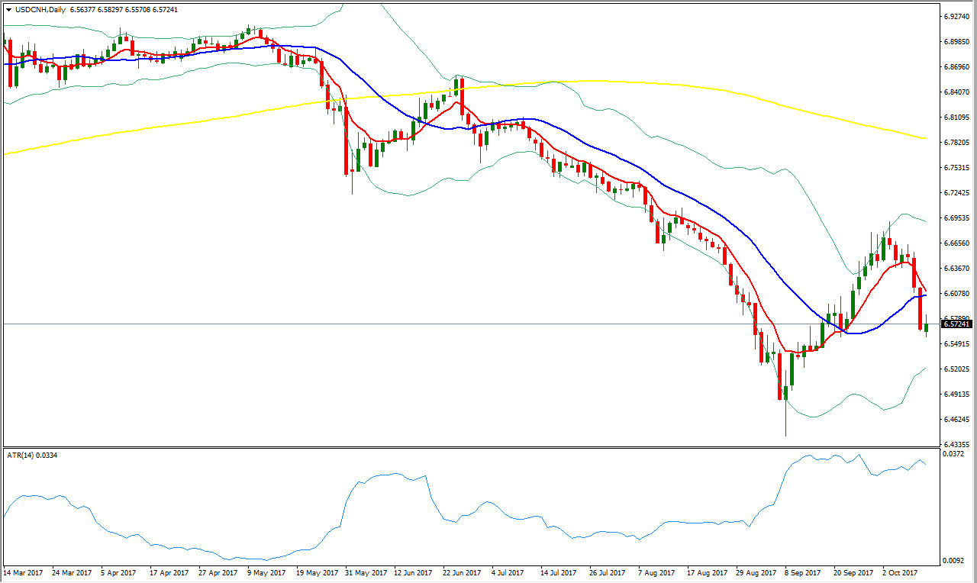Click the 6.86960 price axis label
Screen dimensions: 977x583
tap(957, 66)
